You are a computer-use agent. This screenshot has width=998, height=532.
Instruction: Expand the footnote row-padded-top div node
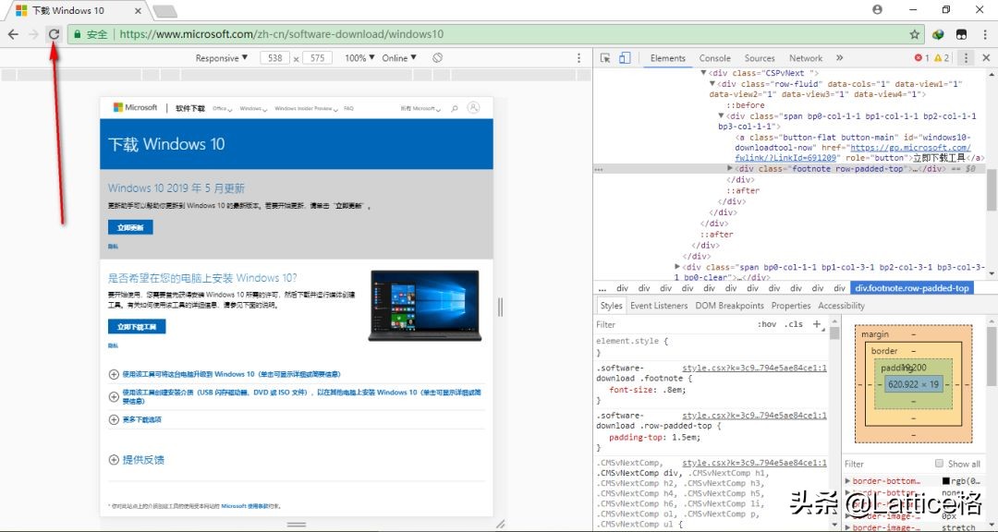pyautogui.click(x=730, y=169)
